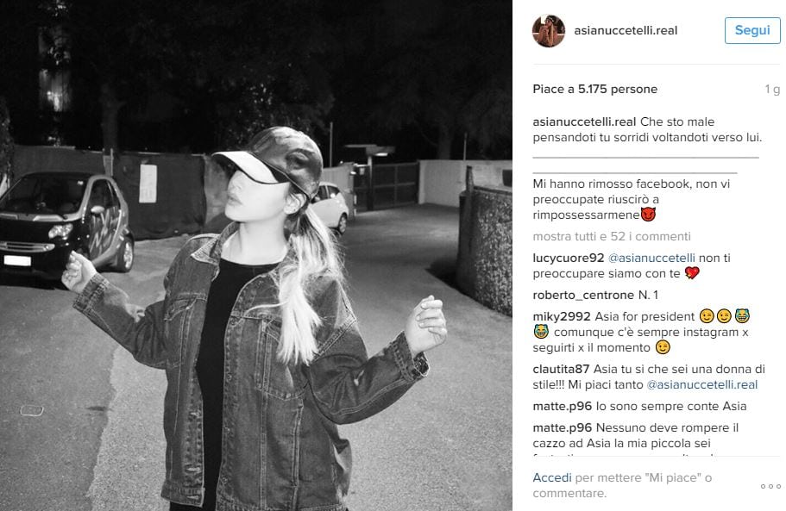This screenshot has width=786, height=511.
Task: Open the @asianuccetelli mention in lucycuore92's comment
Action: point(651,259)
